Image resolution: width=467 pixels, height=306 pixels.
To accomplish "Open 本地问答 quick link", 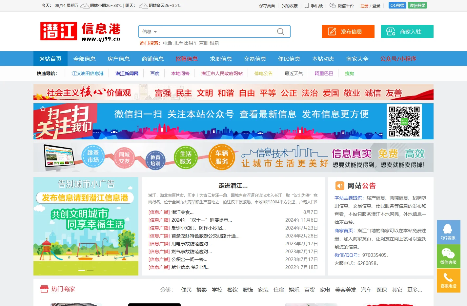I will tap(180, 73).
